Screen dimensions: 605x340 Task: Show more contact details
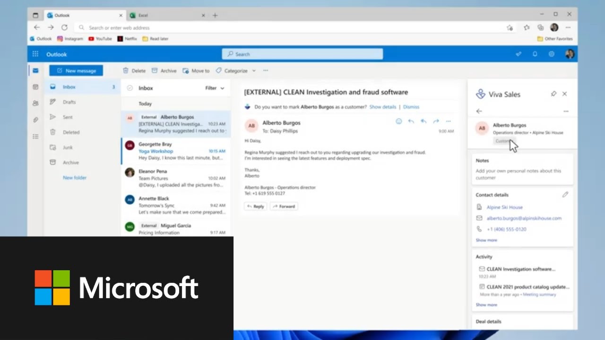click(x=486, y=240)
